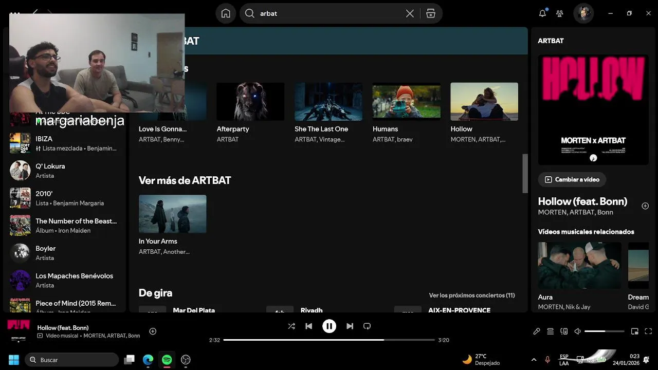Open Los Mapaches Benévolos artist
The height and width of the screenshot is (370, 658).
(65, 280)
